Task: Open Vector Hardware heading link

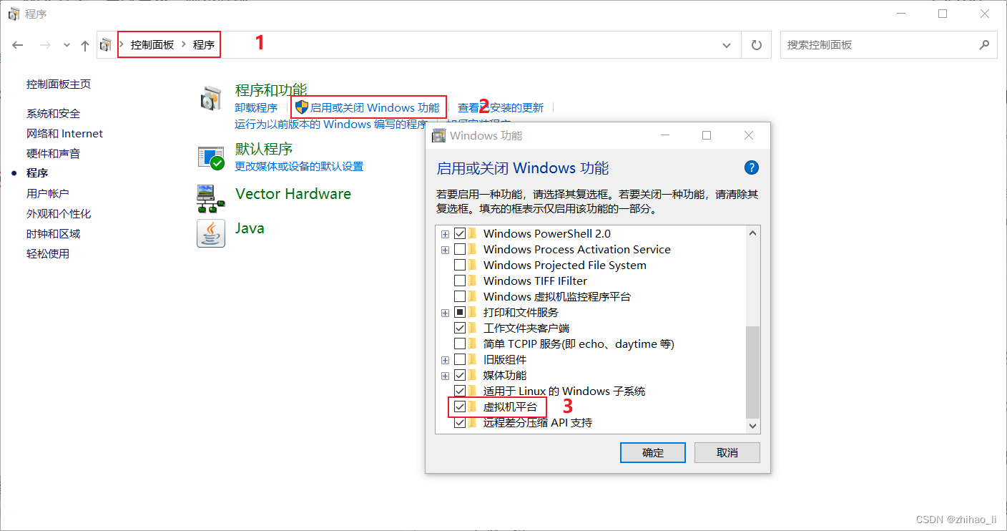Action: coord(293,194)
